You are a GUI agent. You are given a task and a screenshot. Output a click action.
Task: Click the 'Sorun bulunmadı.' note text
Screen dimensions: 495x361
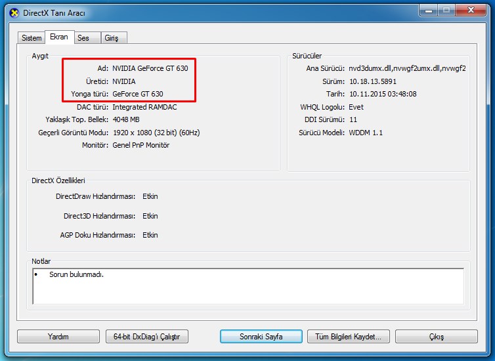click(x=76, y=274)
